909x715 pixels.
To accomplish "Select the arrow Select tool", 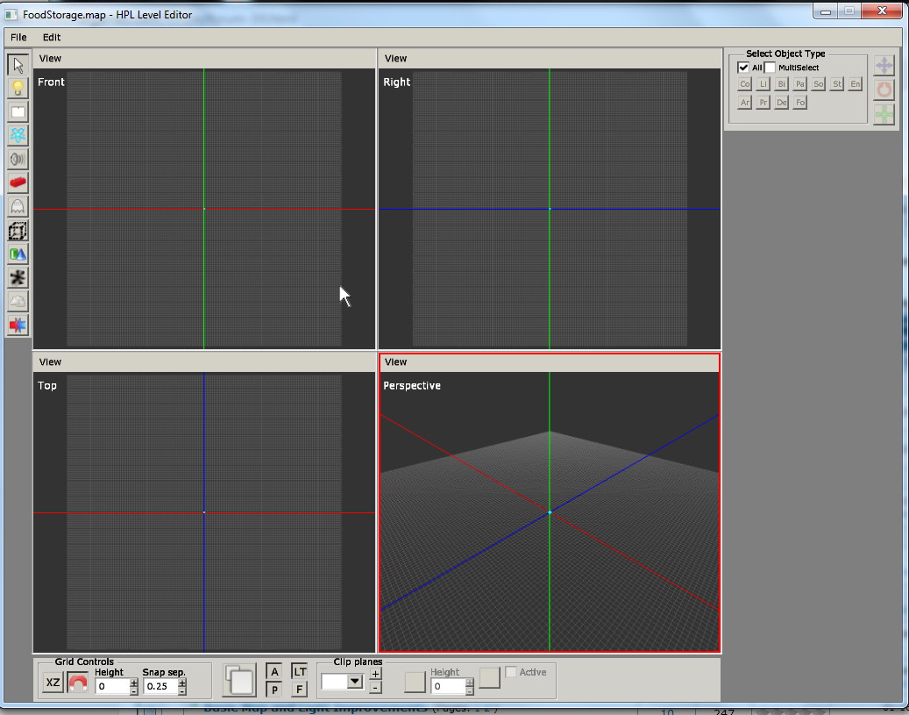I will point(18,65).
